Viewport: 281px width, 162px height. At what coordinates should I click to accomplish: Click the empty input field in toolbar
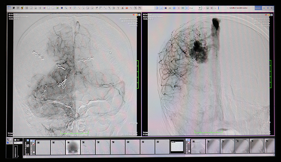point(148,8)
